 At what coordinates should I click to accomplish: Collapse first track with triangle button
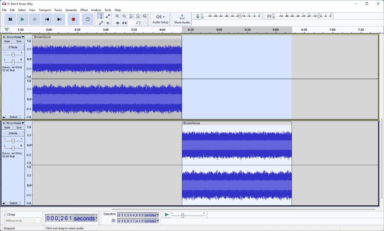coord(4,117)
